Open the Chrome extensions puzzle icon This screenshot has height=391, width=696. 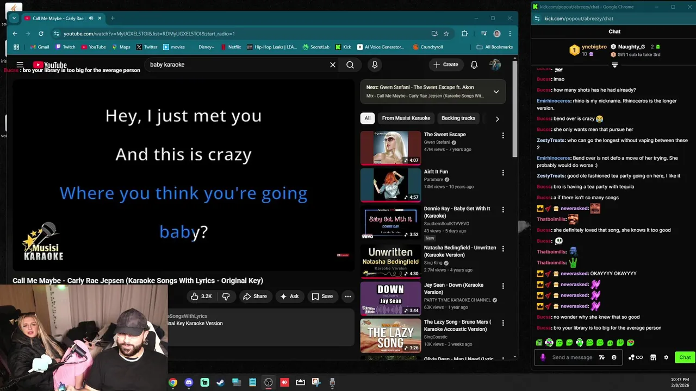pyautogui.click(x=464, y=33)
